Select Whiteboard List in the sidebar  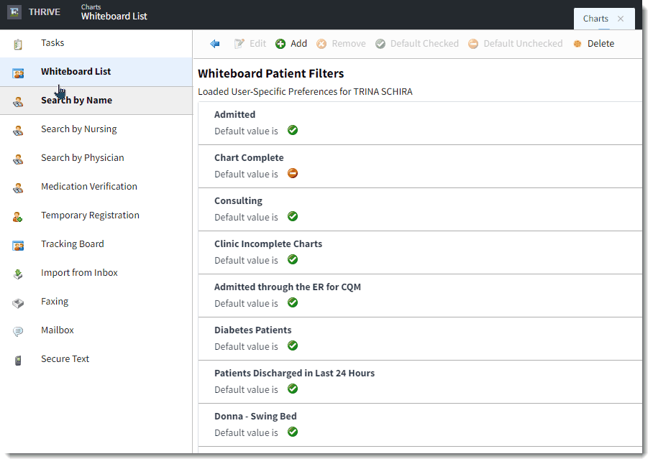96,72
